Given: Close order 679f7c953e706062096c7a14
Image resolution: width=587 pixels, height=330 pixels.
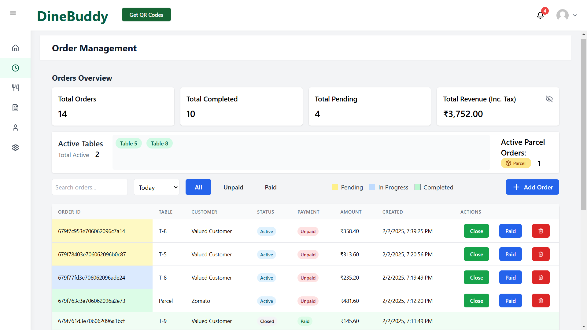Looking at the screenshot, I should 476,231.
